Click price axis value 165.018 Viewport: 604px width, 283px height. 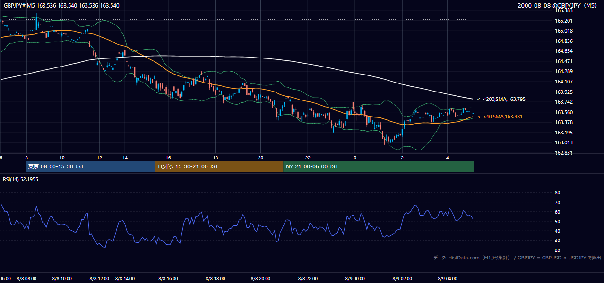point(563,31)
